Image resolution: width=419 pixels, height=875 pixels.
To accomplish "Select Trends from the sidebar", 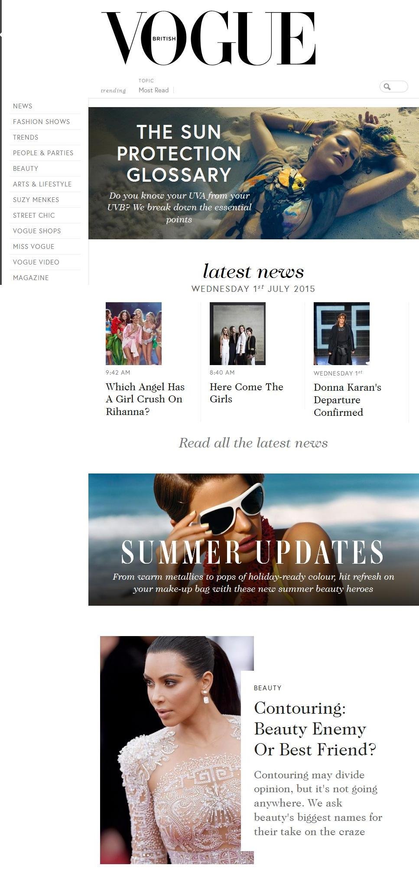I will [x=26, y=137].
